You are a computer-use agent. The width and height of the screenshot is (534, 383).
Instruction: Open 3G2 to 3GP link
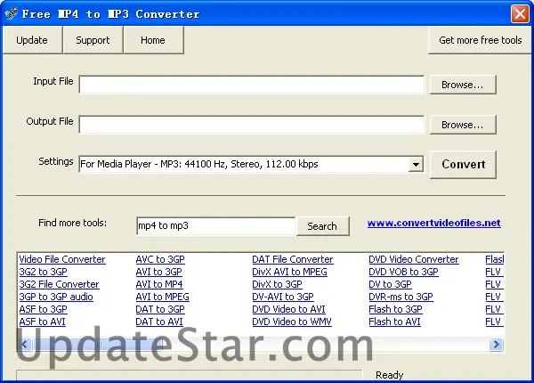[x=44, y=272]
